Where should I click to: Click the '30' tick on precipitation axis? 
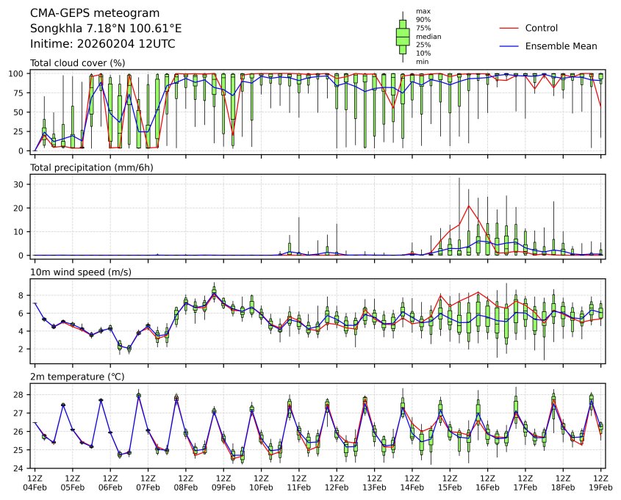click(19, 184)
